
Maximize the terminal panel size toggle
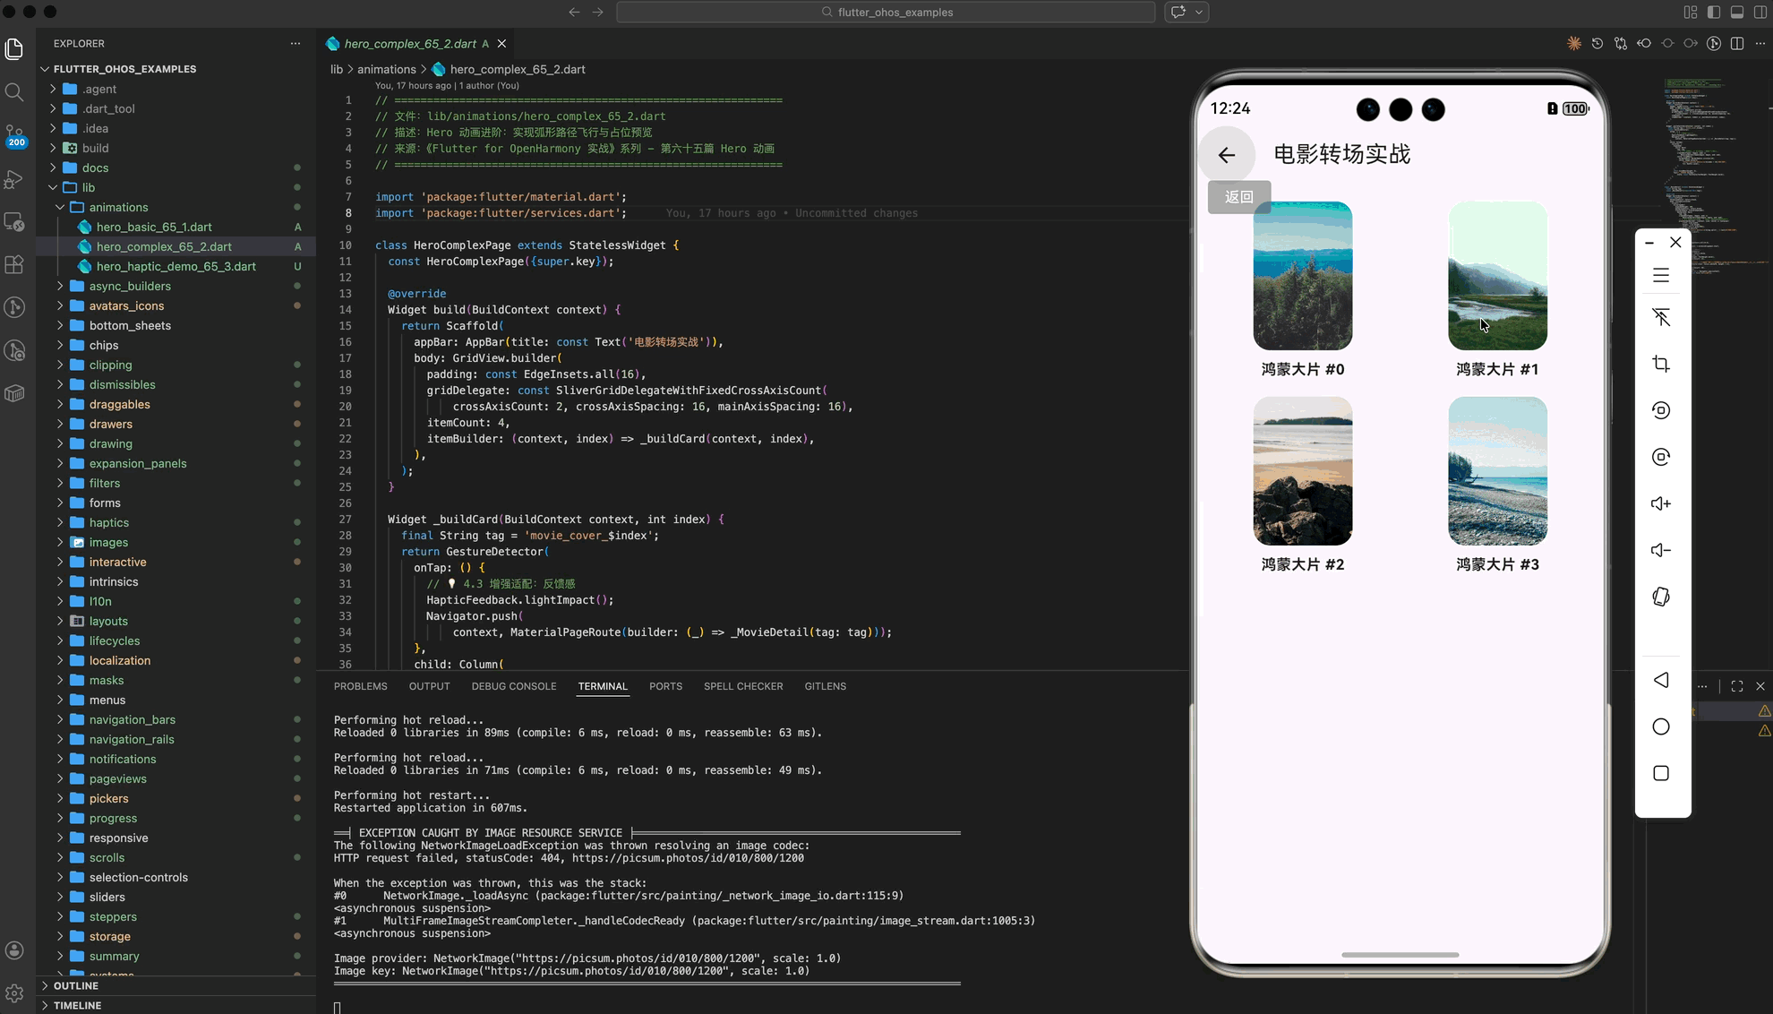(1737, 686)
